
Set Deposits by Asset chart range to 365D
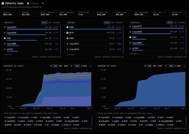pos(66,66)
